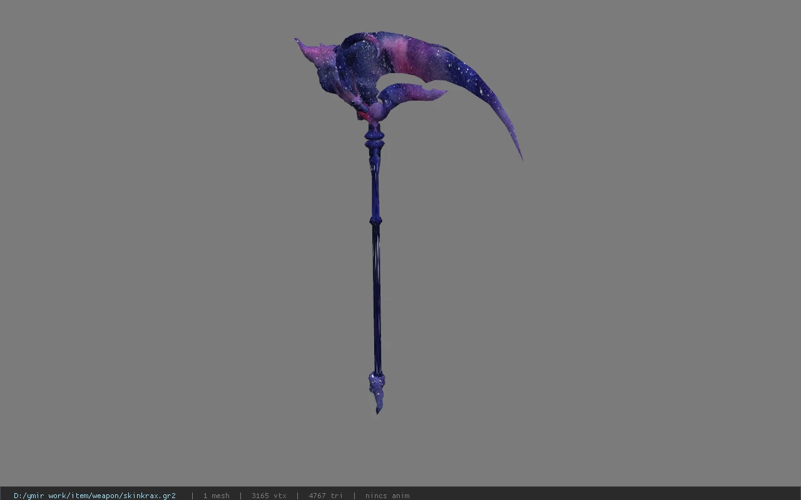Click the file path skinkrax.gr2 in status bar
This screenshot has height=500, width=801.
click(x=94, y=496)
